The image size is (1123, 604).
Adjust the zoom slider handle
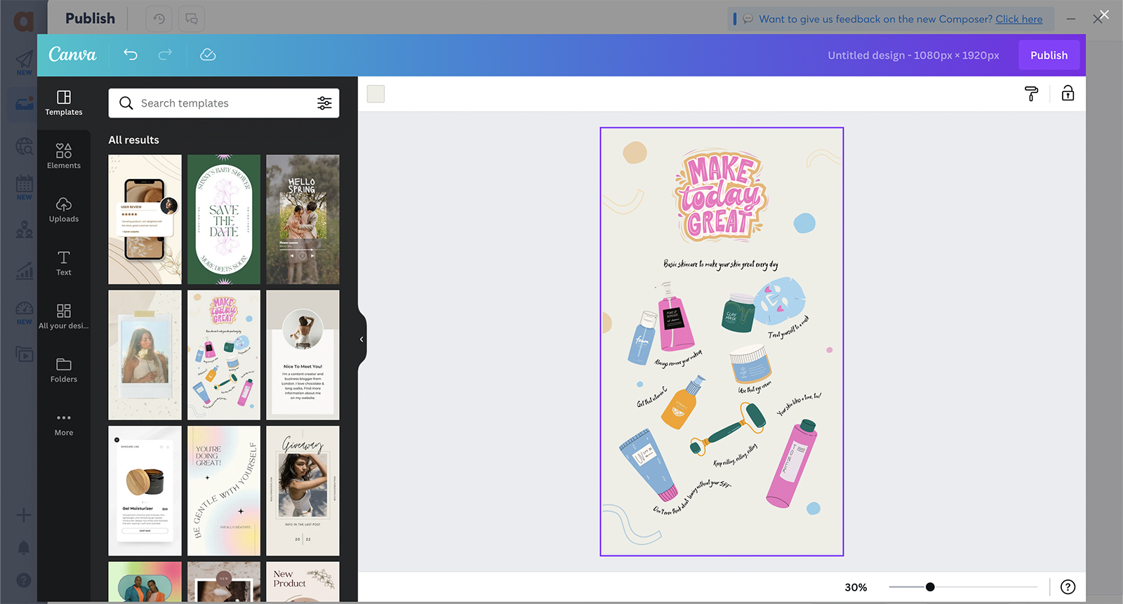[x=930, y=587]
